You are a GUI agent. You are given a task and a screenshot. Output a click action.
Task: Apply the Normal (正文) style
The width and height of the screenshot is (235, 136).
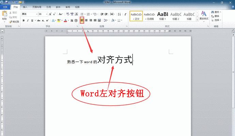pyautogui.click(x=136, y=16)
